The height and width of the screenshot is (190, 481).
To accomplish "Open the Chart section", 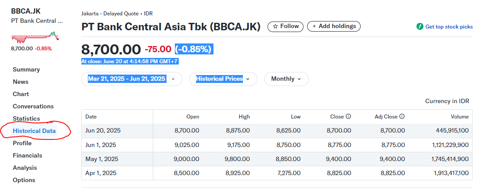I will pos(21,94).
